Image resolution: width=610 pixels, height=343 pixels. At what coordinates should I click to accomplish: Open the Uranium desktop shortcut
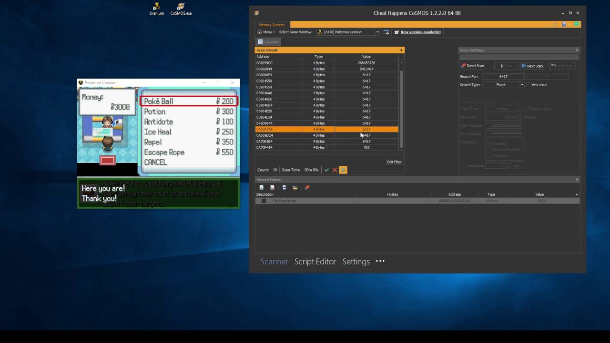[x=156, y=9]
